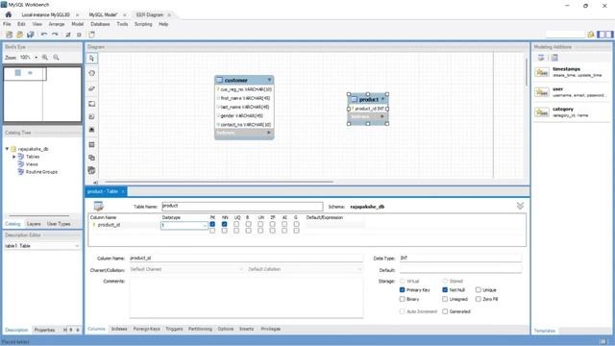The width and height of the screenshot is (615, 346).
Task: Open the table1: Table description dropdown
Action: (x=77, y=246)
